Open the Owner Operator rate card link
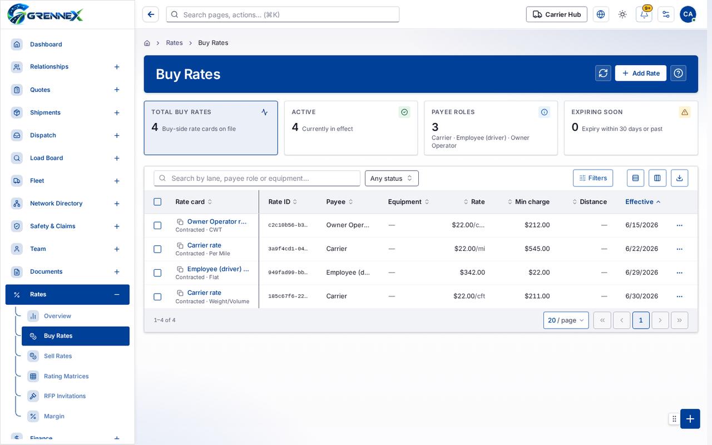 (217, 221)
